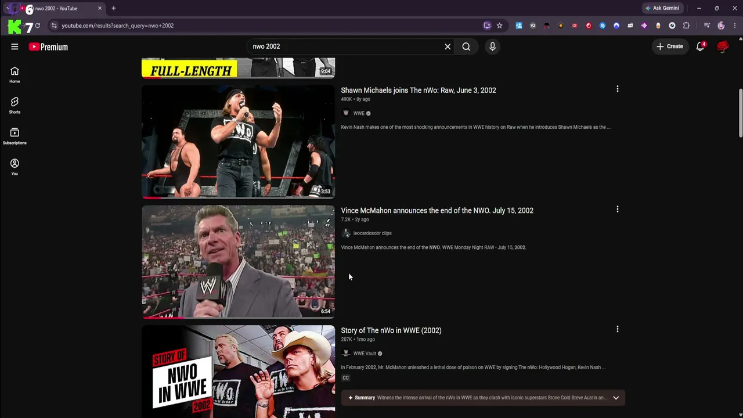The height and width of the screenshot is (418, 743).
Task: Open Home in the YouTube sidebar
Action: click(15, 74)
